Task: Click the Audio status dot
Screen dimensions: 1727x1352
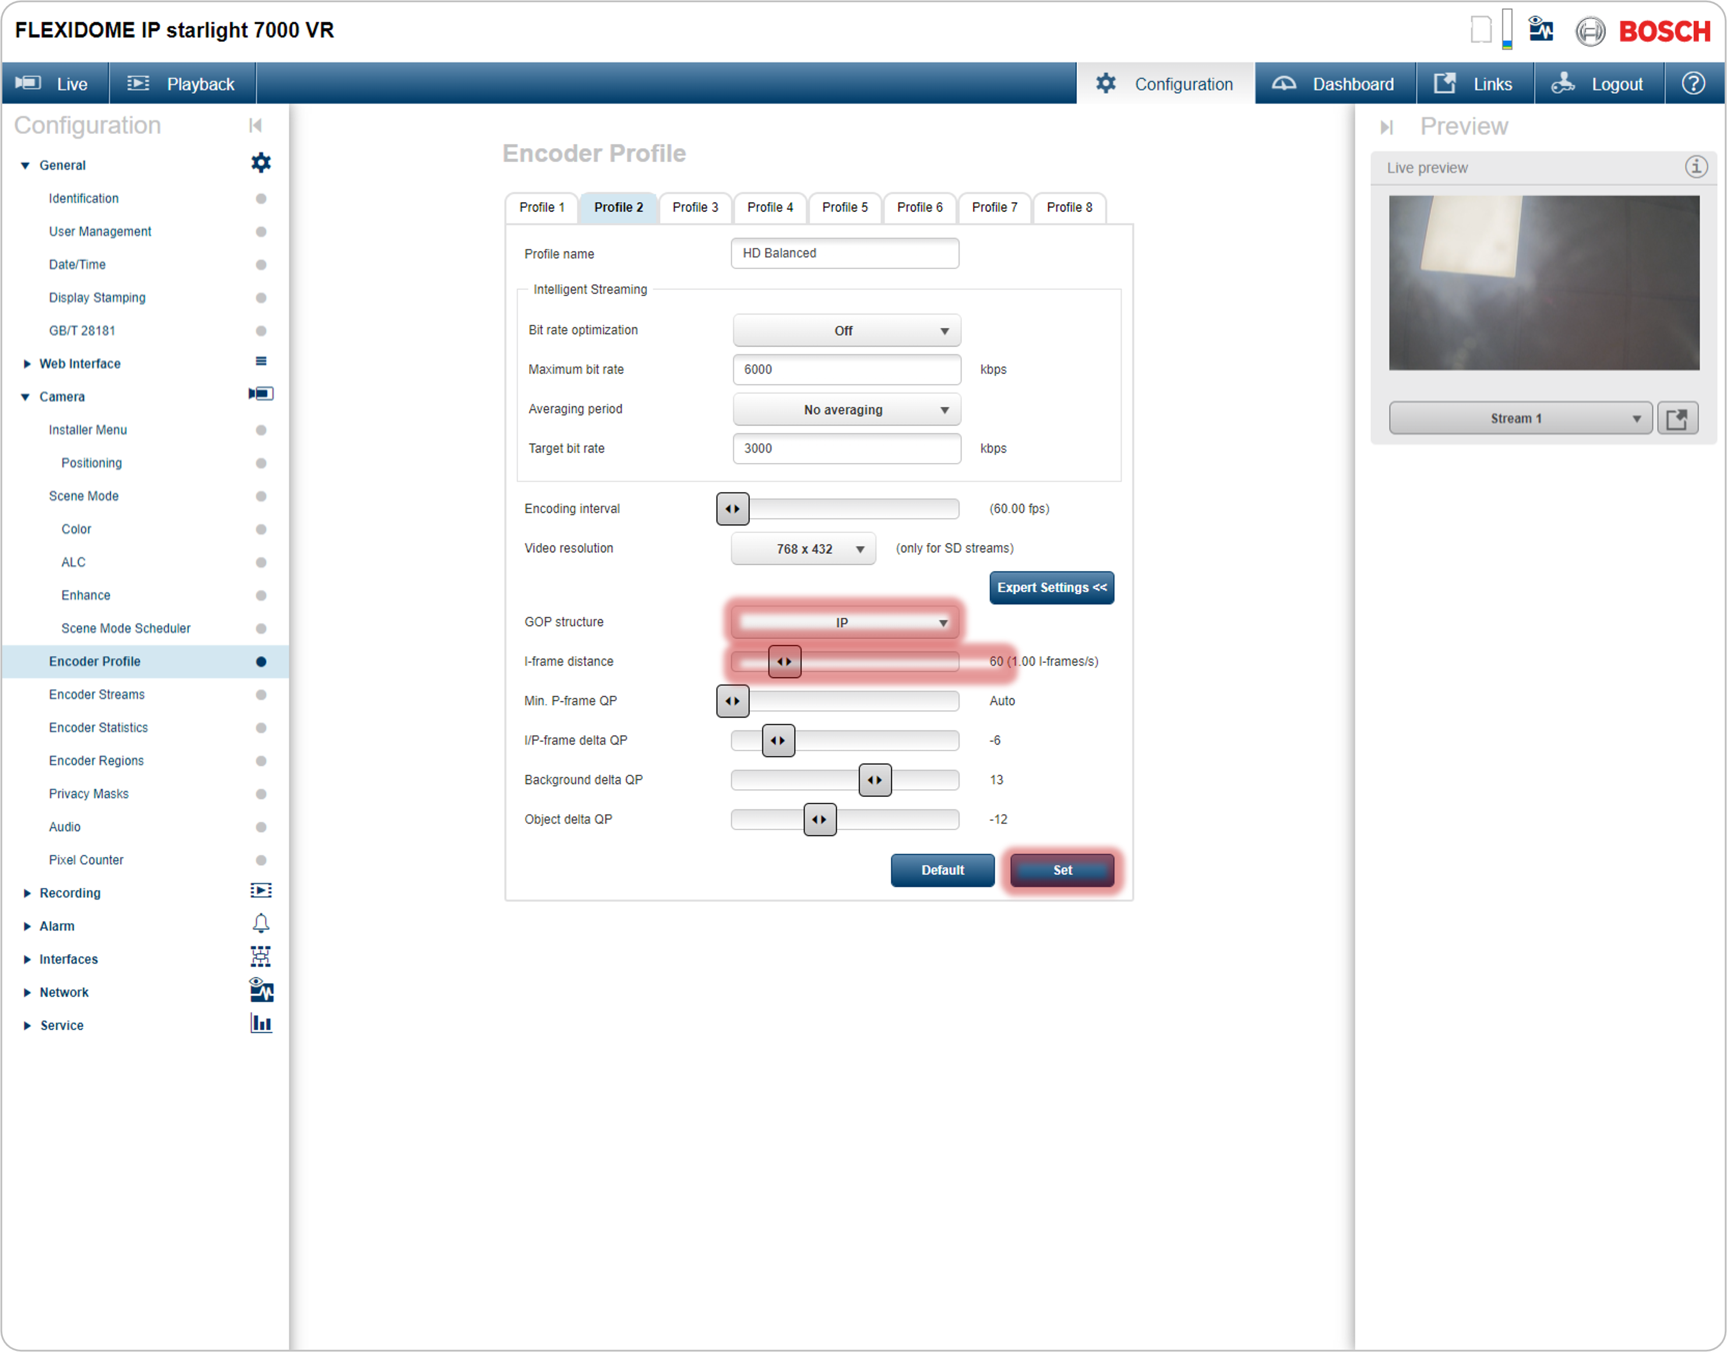Action: tap(260, 827)
